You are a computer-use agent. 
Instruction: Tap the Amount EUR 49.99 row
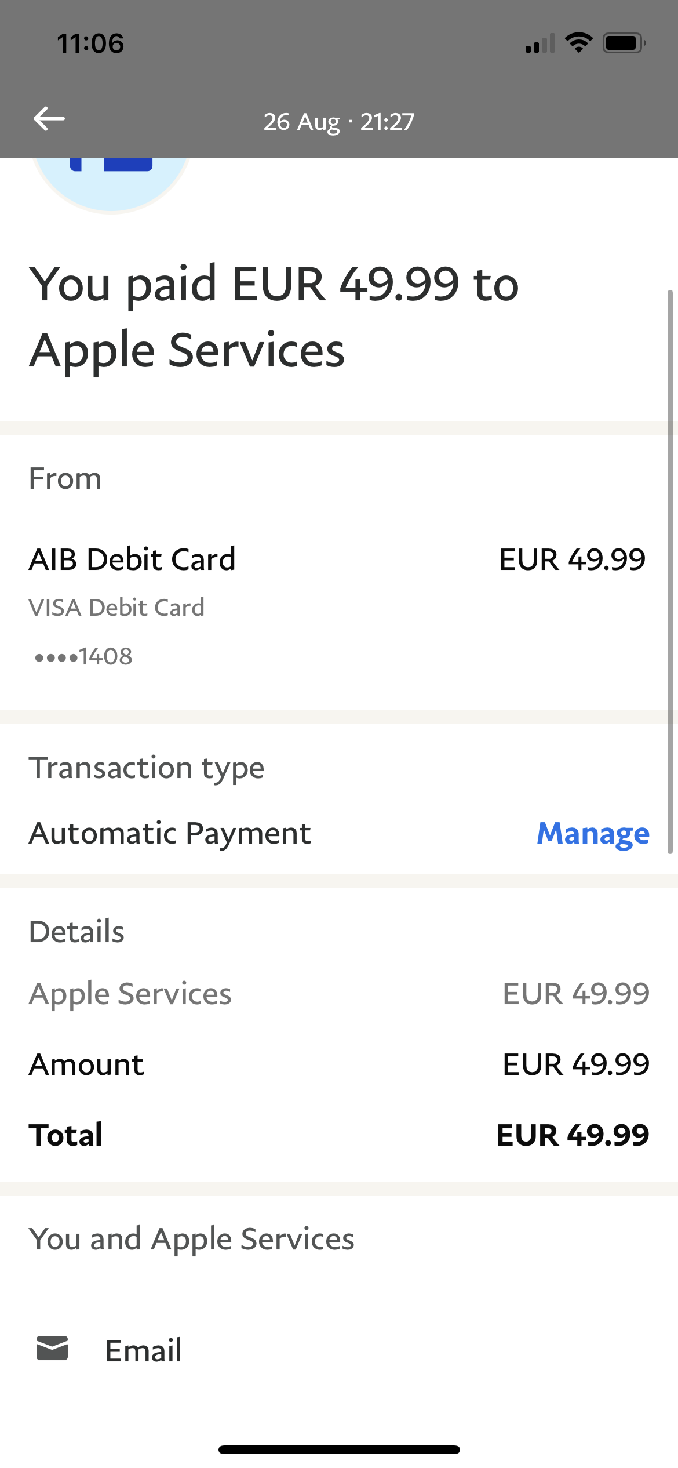click(x=339, y=1064)
